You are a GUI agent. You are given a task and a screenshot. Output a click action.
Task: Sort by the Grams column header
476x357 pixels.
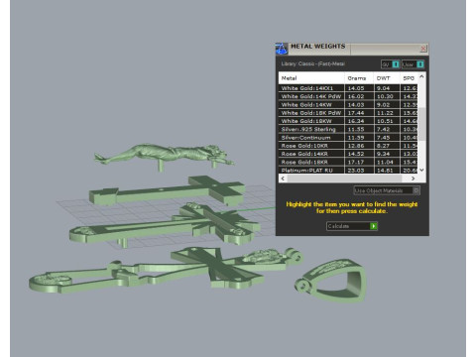point(359,78)
